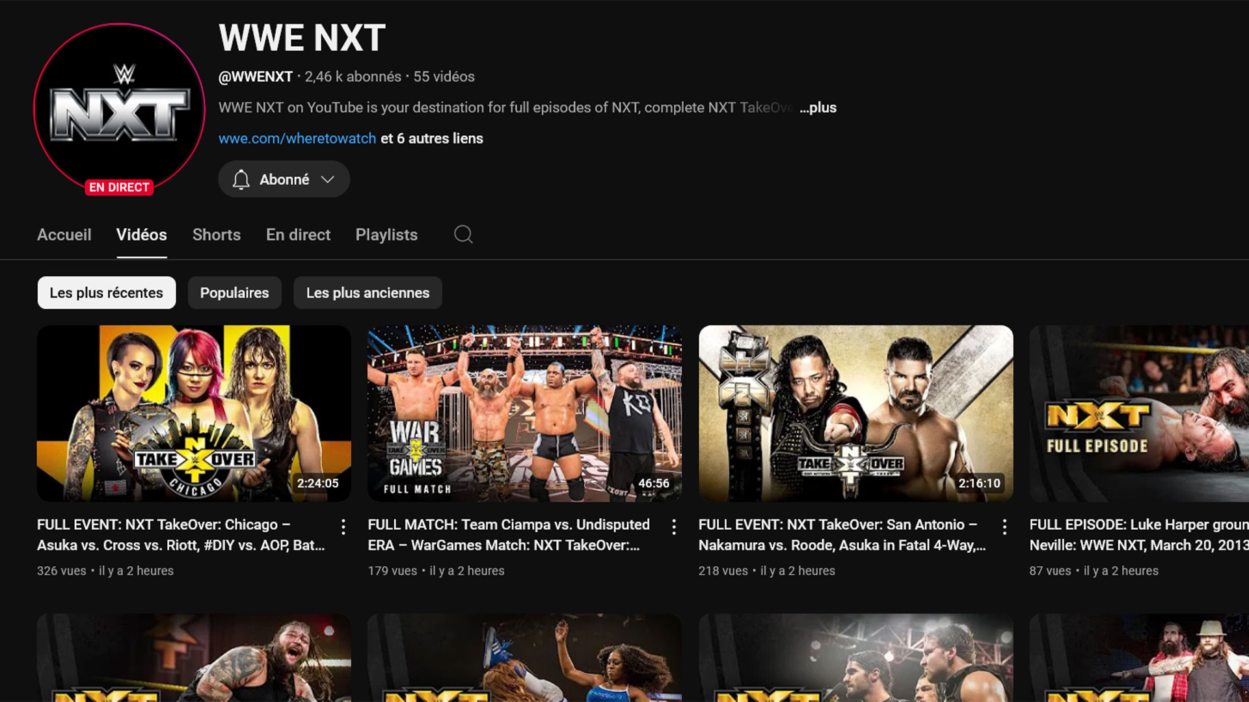Open Team Ciampa vs. Undisputed ERA title
The height and width of the screenshot is (702, 1249).
click(509, 535)
